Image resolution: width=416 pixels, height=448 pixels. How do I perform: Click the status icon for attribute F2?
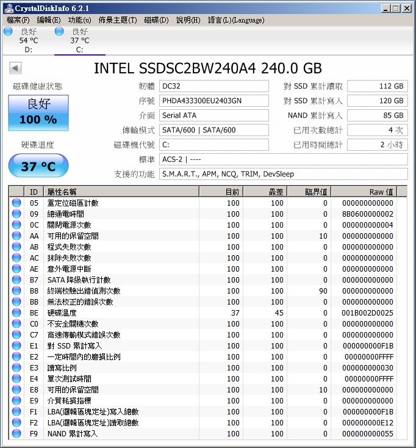click(16, 422)
